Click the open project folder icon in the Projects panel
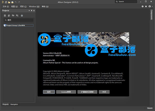Viewport: 155px width, 111px height. click(13, 16)
